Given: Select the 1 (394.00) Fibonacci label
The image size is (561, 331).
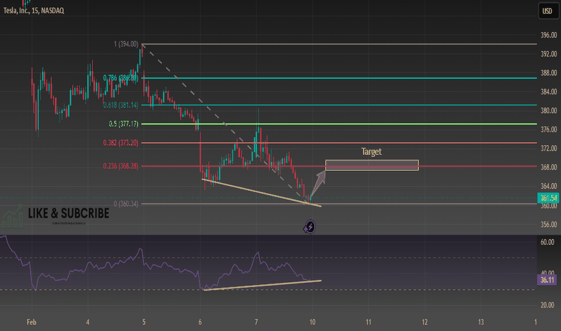Looking at the screenshot, I should [126, 44].
